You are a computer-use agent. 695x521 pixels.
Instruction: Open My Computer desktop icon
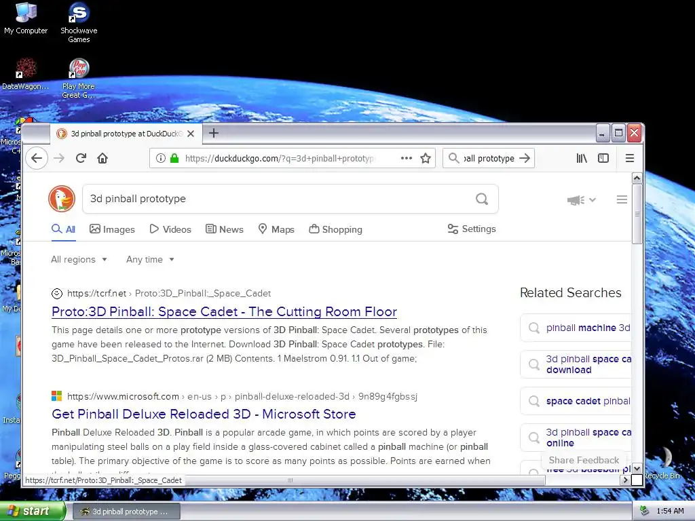click(26, 19)
